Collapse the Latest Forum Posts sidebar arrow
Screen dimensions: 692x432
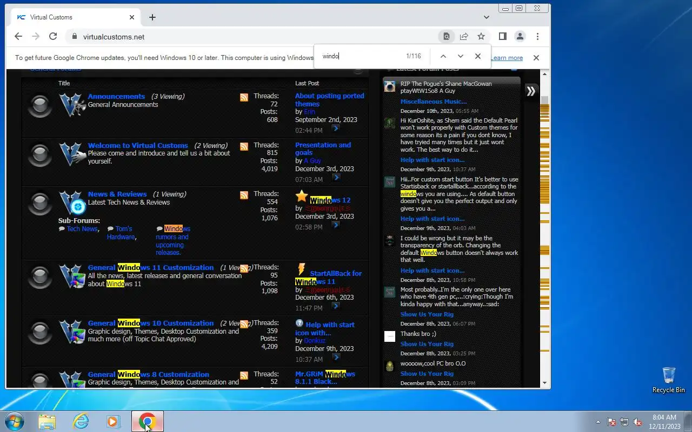click(531, 91)
